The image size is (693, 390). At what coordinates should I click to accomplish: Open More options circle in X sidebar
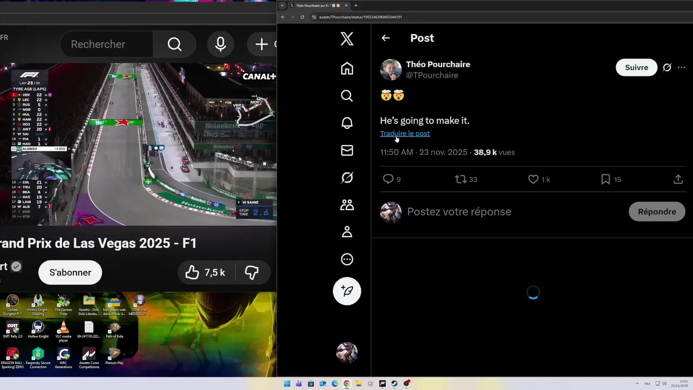tap(347, 259)
